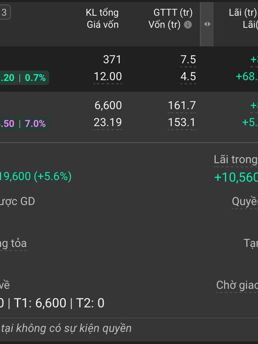Click the number 3 badge
258x344 pixels.
(x=4, y=12)
